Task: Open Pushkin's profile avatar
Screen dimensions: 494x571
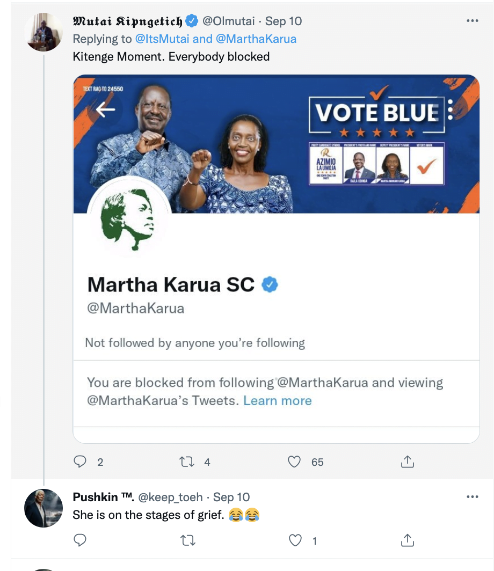Action: pos(44,508)
